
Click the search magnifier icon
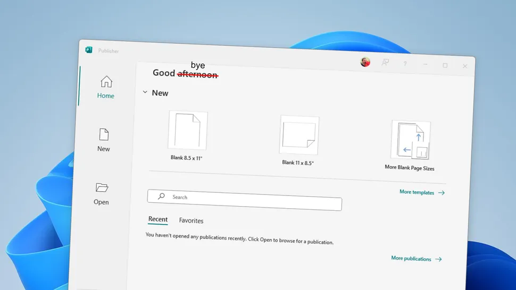(x=161, y=196)
